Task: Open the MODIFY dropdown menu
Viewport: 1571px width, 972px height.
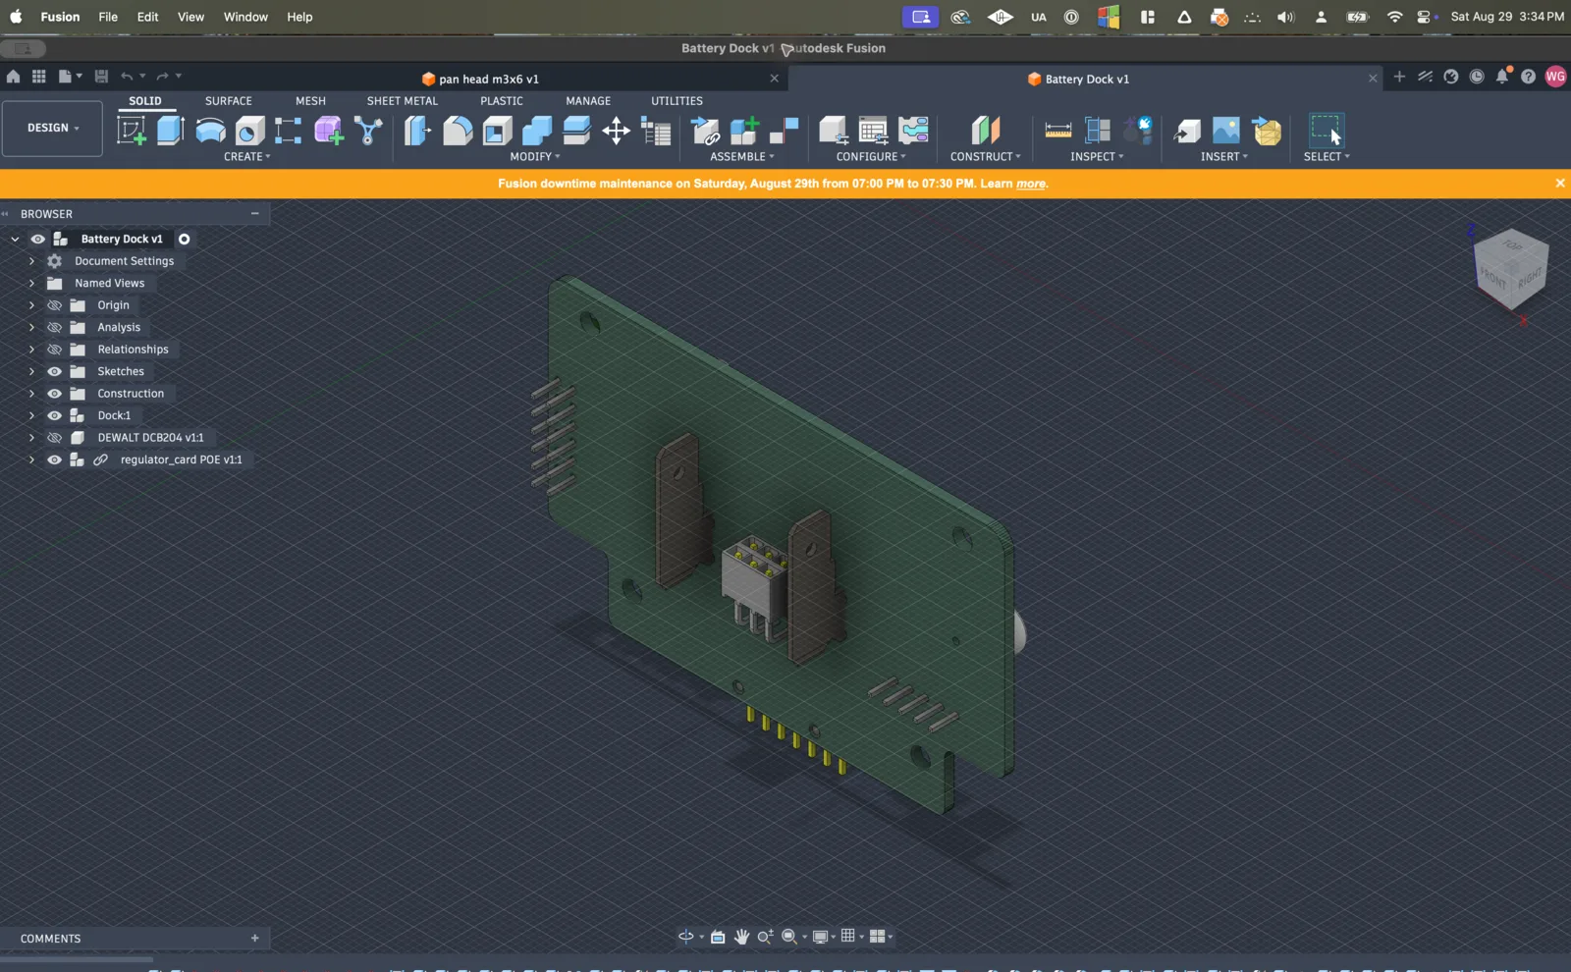Action: click(535, 156)
